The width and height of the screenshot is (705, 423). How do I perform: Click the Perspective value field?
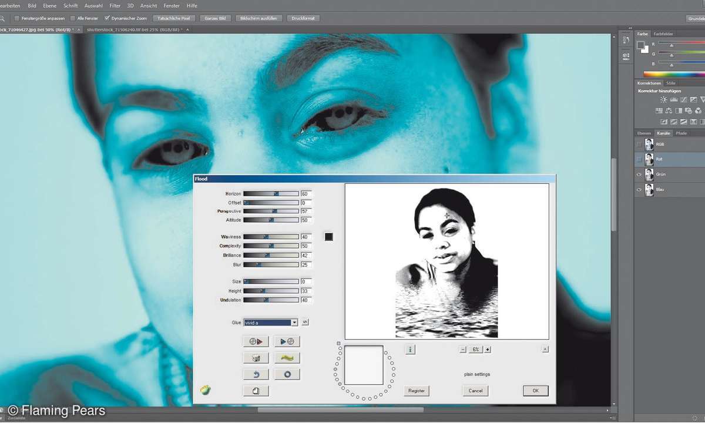pos(306,211)
